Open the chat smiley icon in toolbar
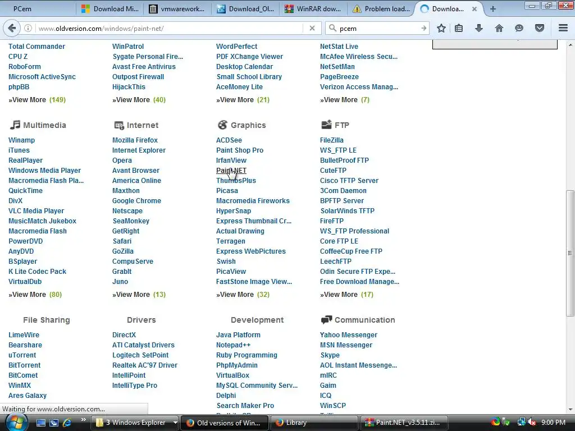 point(519,28)
